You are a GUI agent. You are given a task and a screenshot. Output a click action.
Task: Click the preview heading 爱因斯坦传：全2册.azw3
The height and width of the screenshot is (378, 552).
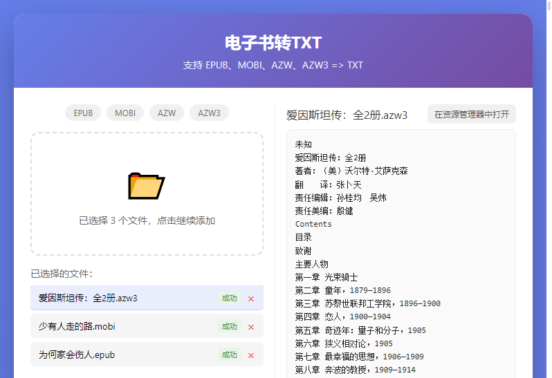pos(347,115)
